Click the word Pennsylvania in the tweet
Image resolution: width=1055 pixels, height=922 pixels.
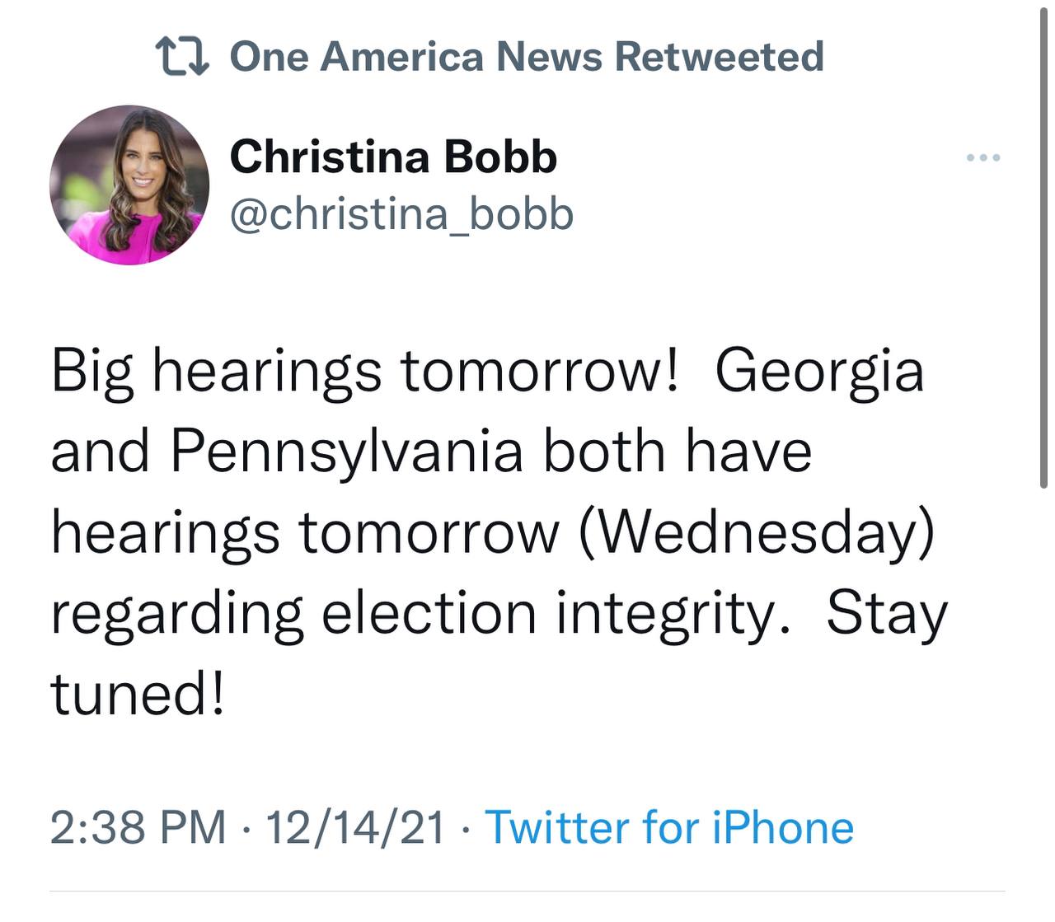(x=347, y=452)
